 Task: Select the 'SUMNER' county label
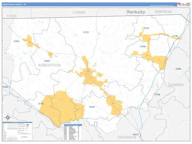pyautogui.click(x=176, y=85)
